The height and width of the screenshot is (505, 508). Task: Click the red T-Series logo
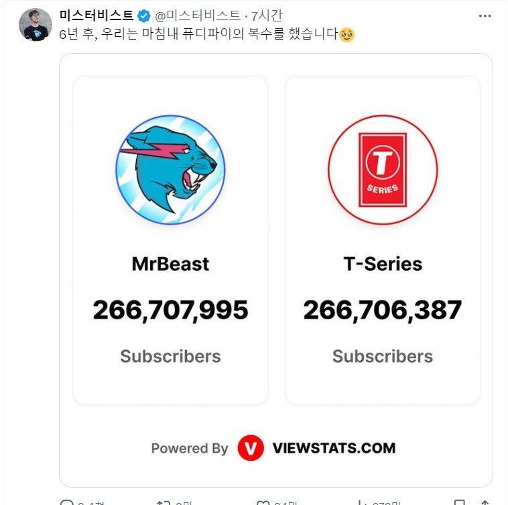click(x=383, y=169)
